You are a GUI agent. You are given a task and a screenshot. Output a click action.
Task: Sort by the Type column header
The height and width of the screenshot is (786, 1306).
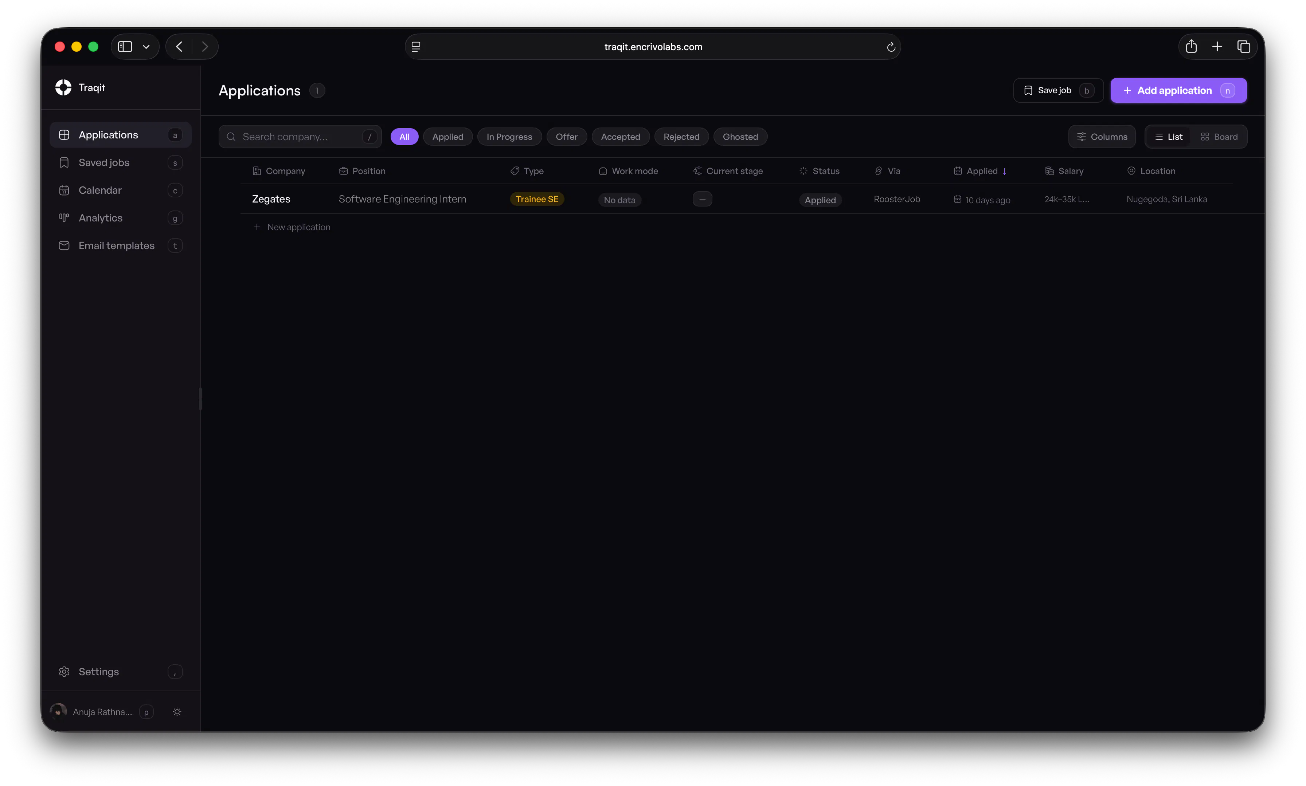(x=527, y=171)
